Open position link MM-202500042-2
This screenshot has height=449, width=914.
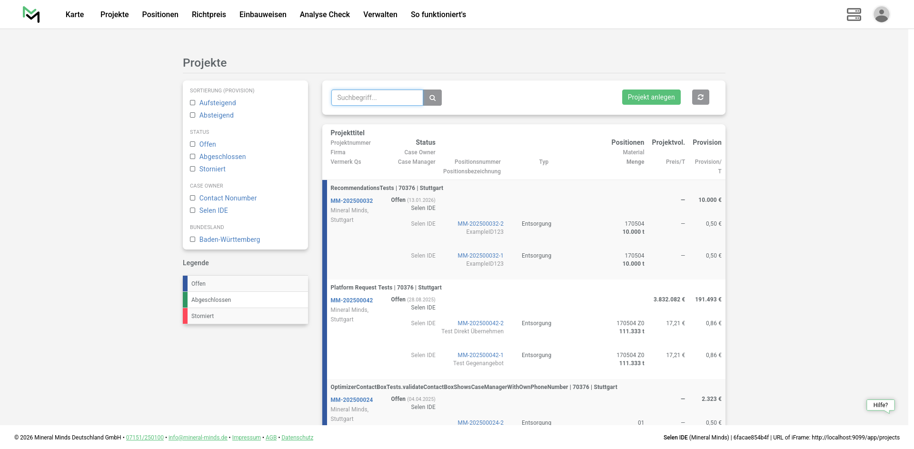480,323
